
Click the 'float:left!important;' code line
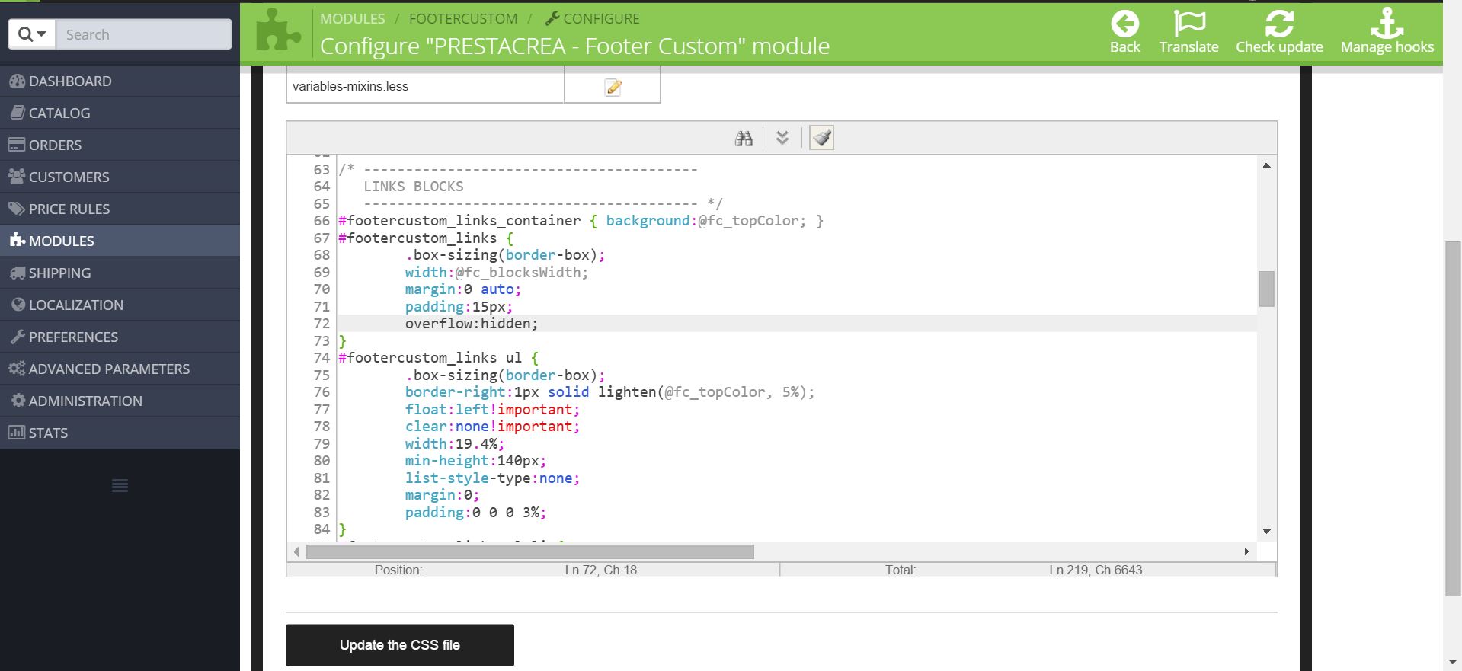[x=493, y=410]
